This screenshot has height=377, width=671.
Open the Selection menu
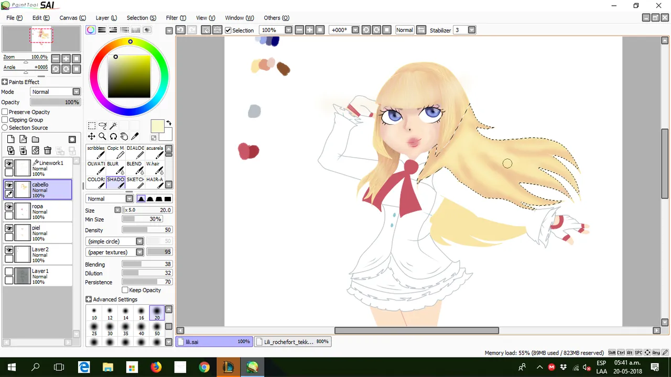(141, 18)
